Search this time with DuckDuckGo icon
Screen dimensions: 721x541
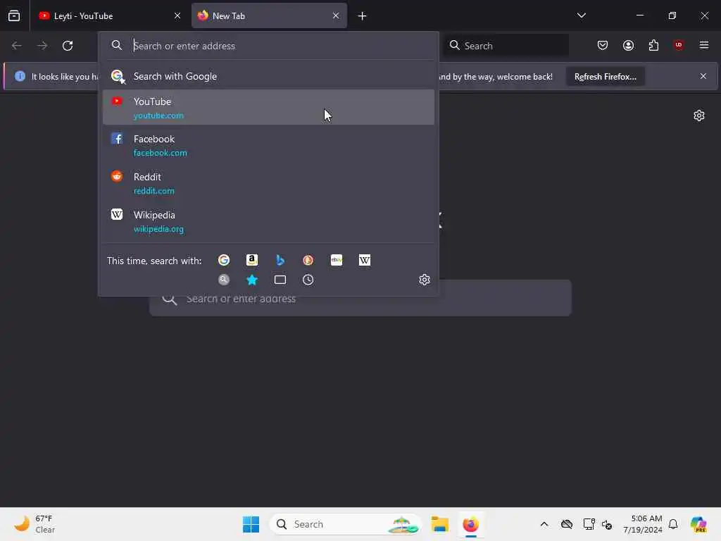pyautogui.click(x=308, y=261)
